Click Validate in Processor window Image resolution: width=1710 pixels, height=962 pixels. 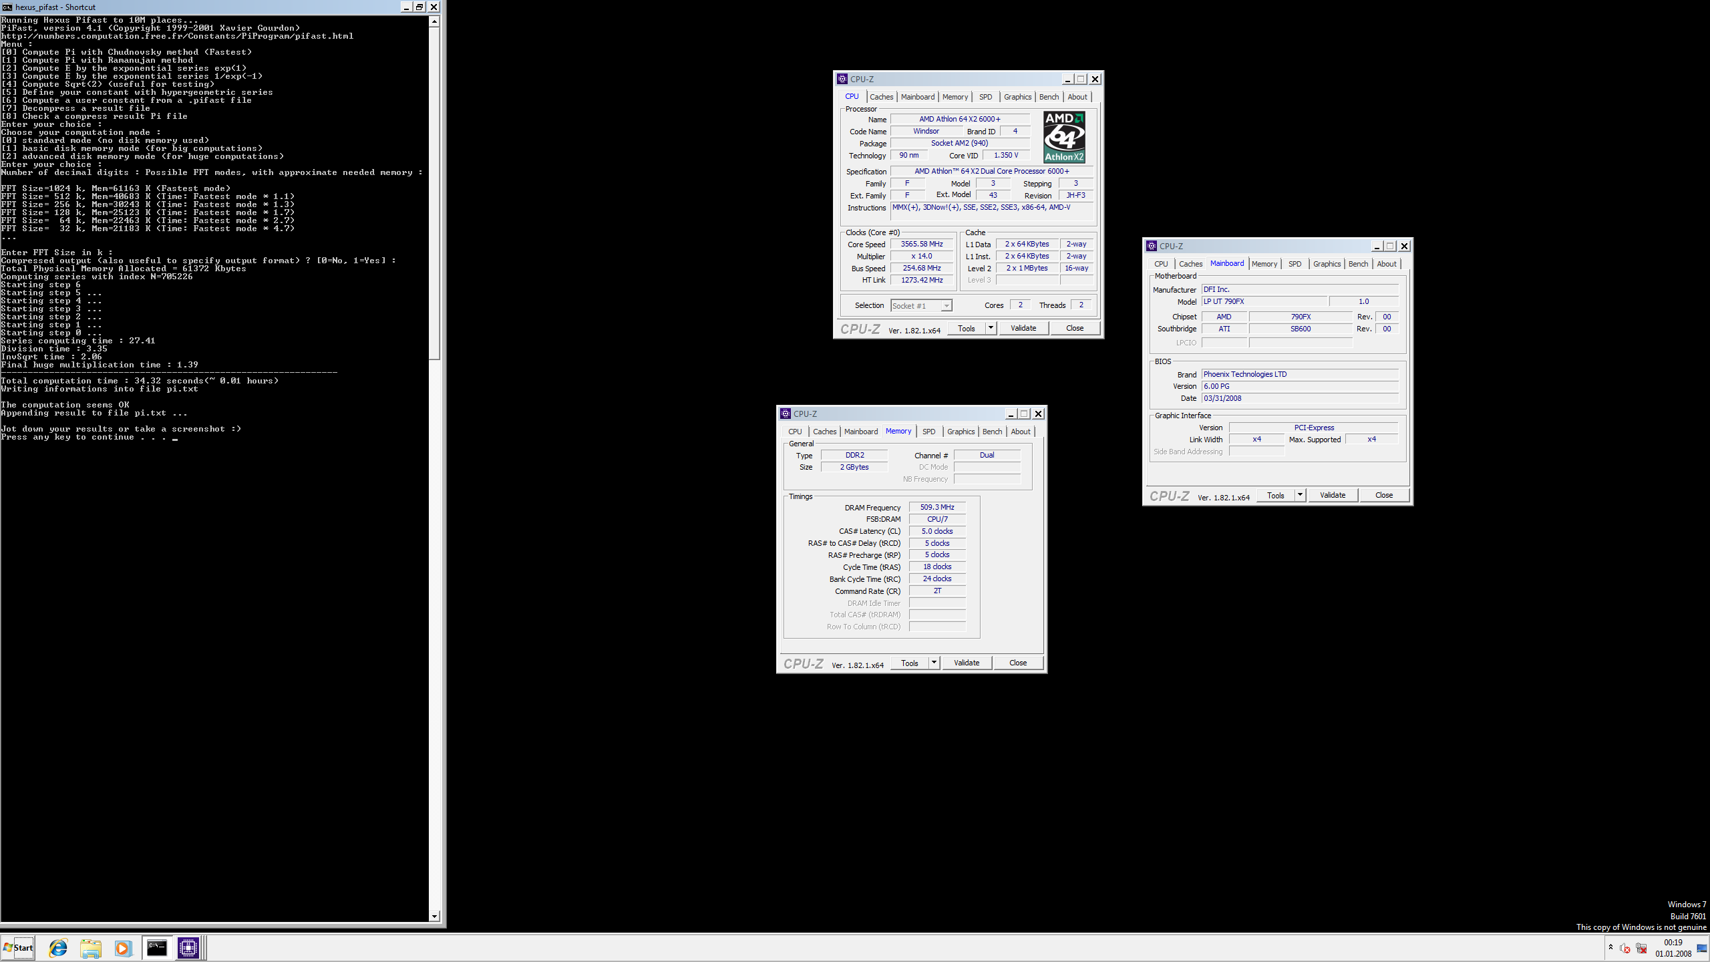pos(1023,328)
